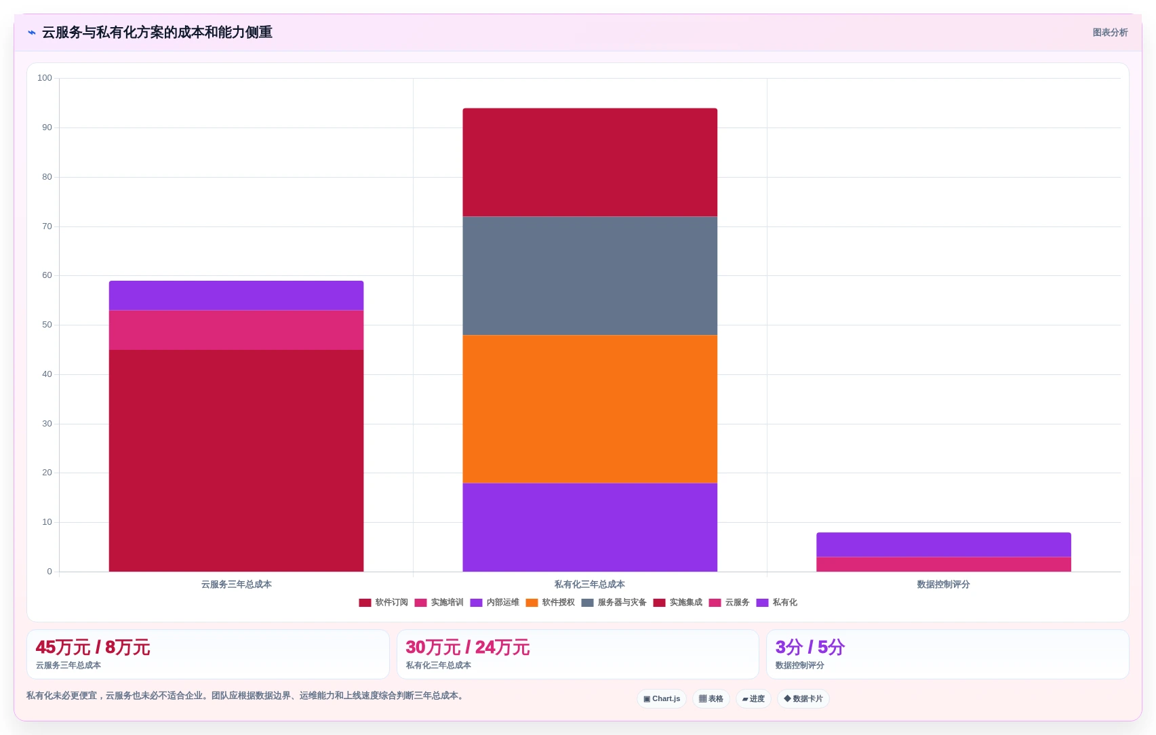This screenshot has height=735, width=1156.
Task: Click the x-axis label 数据控制评分
Action: pos(944,584)
